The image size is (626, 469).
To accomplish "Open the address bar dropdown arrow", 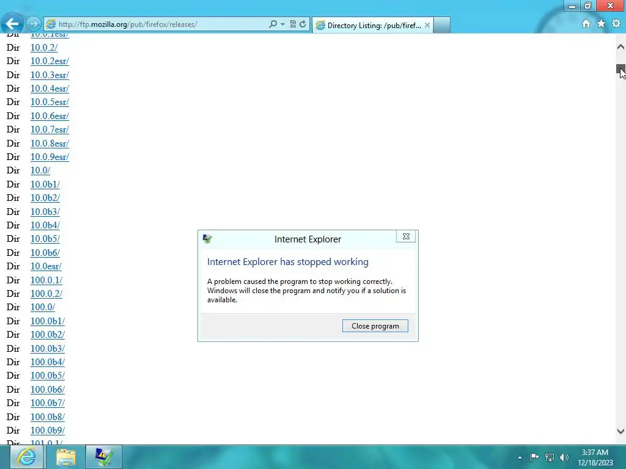I will coord(282,24).
